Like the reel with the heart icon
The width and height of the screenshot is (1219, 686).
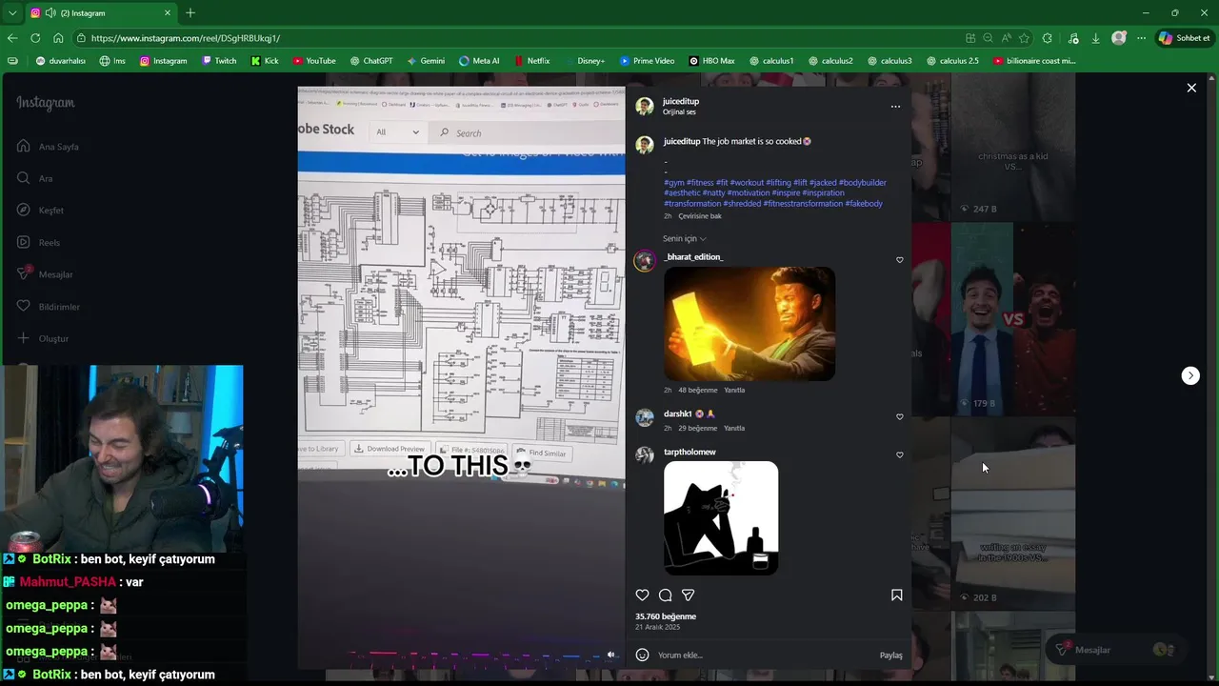click(x=642, y=595)
